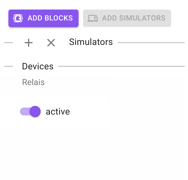Click the divider line right of Devices
Screen dimensions: 188x180
121,67
